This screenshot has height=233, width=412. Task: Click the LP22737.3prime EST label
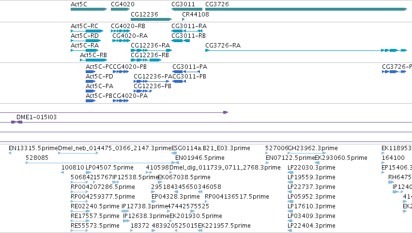(x=311, y=187)
